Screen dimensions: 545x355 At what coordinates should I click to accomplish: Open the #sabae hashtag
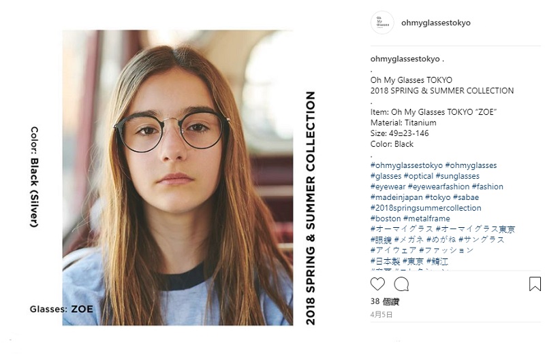click(x=466, y=197)
